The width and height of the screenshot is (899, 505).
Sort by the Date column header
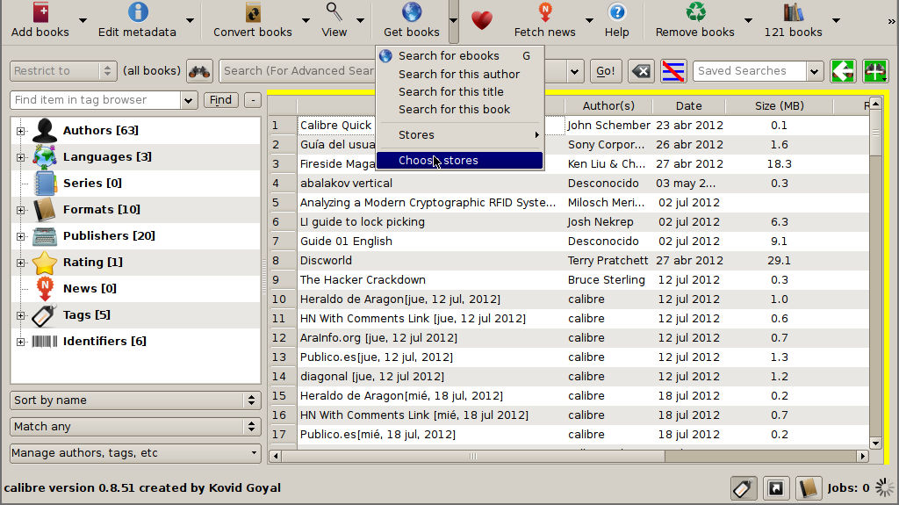pyautogui.click(x=688, y=105)
